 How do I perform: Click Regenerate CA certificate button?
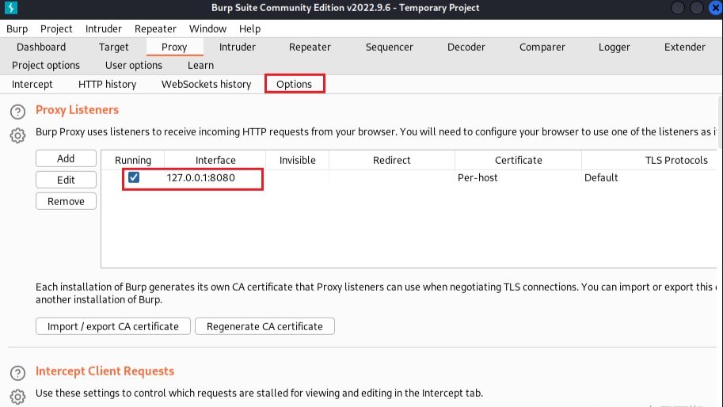(264, 326)
